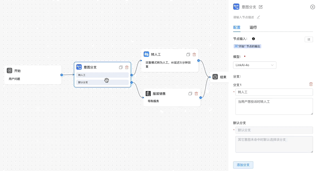This screenshot has width=317, height=171.
Task: Switch to the 运行 tab
Action: tap(253, 27)
